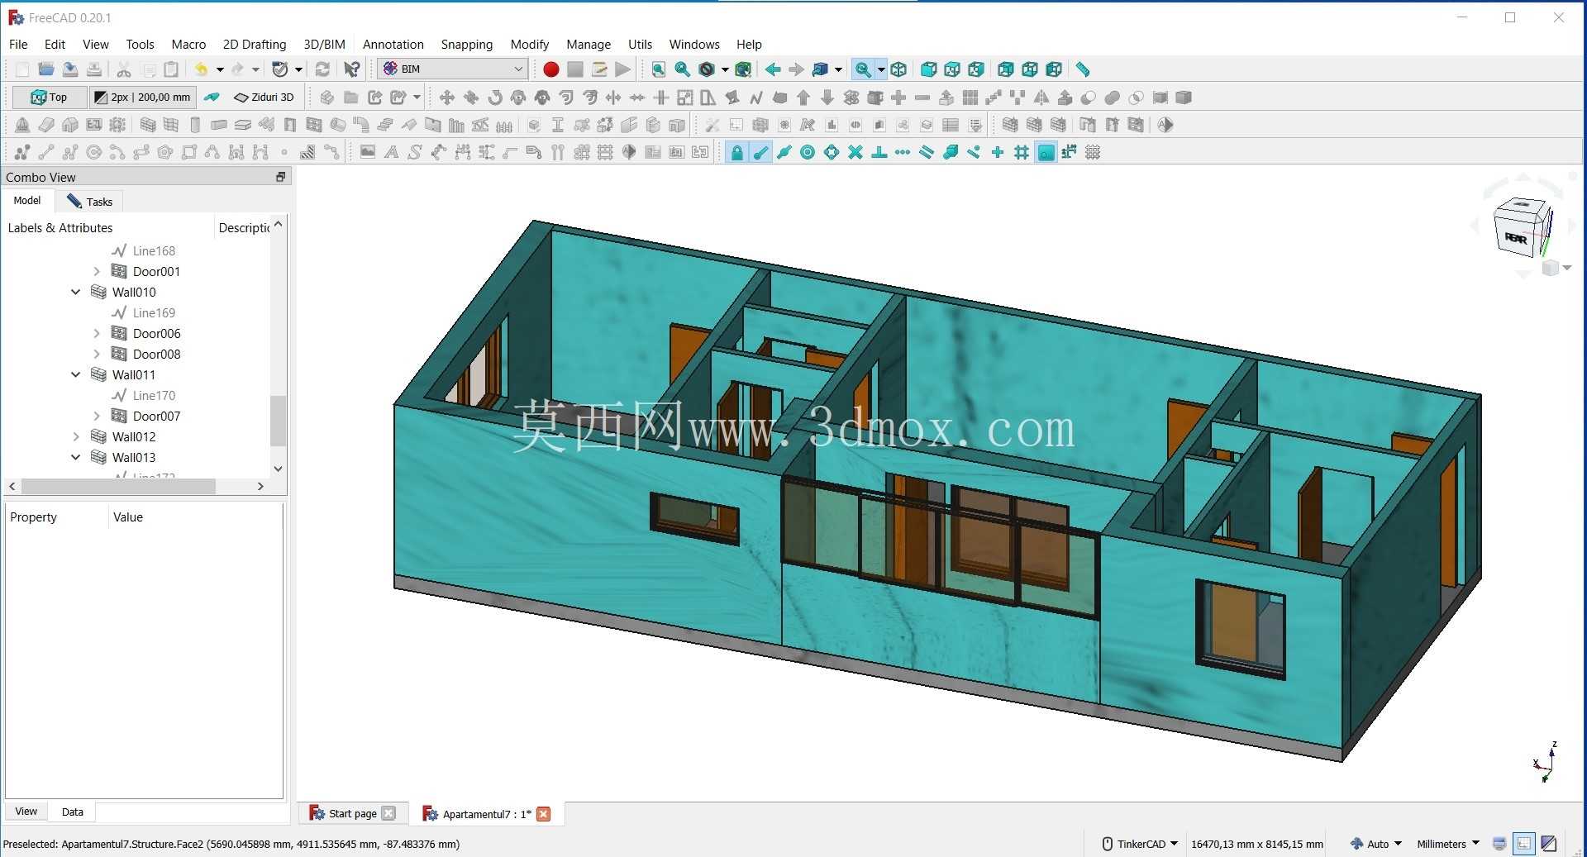Toggle the Snap Lock button
The width and height of the screenshot is (1587, 857).
coord(736,152)
